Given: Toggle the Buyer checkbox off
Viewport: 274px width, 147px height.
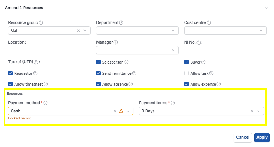Looking at the screenshot, I should pos(186,62).
